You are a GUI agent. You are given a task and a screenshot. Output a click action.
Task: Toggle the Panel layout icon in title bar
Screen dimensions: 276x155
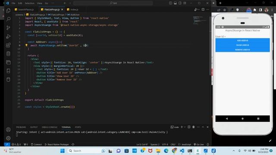coord(175,3)
